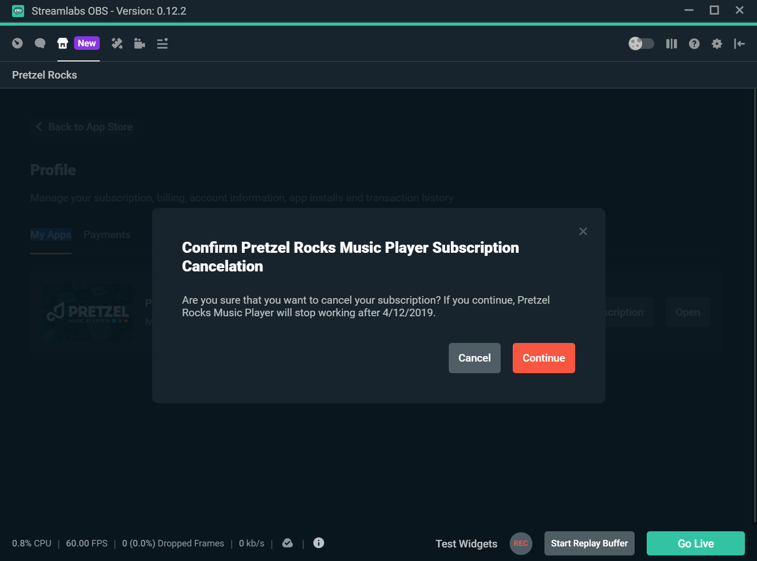Screen dimensions: 757x561
Task: Click Start Replay Buffer
Action: click(589, 543)
